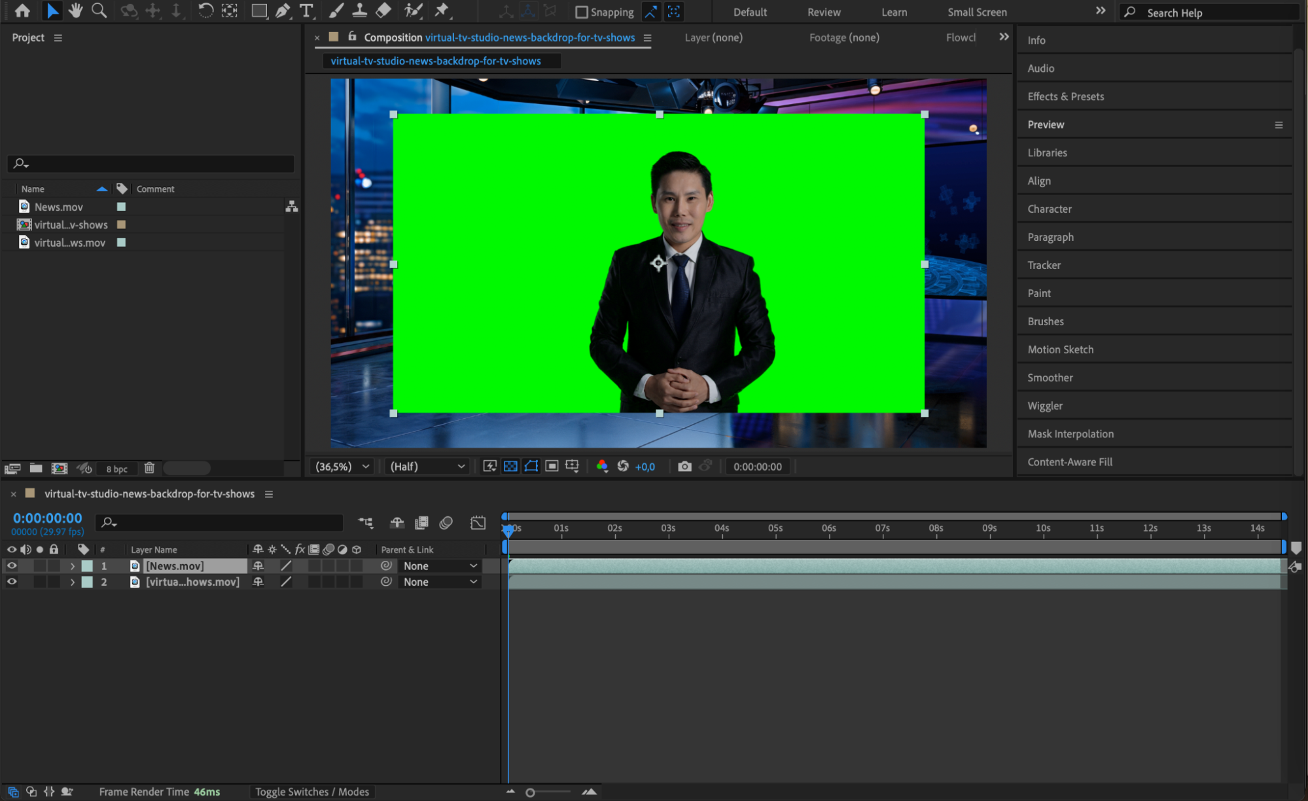
Task: Select the Puppet Pin tool
Action: tap(442, 10)
